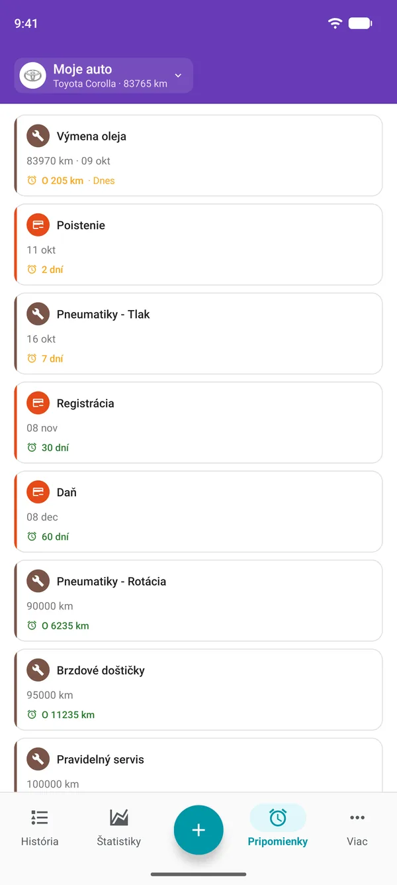Switch to the História tab

pos(40,827)
